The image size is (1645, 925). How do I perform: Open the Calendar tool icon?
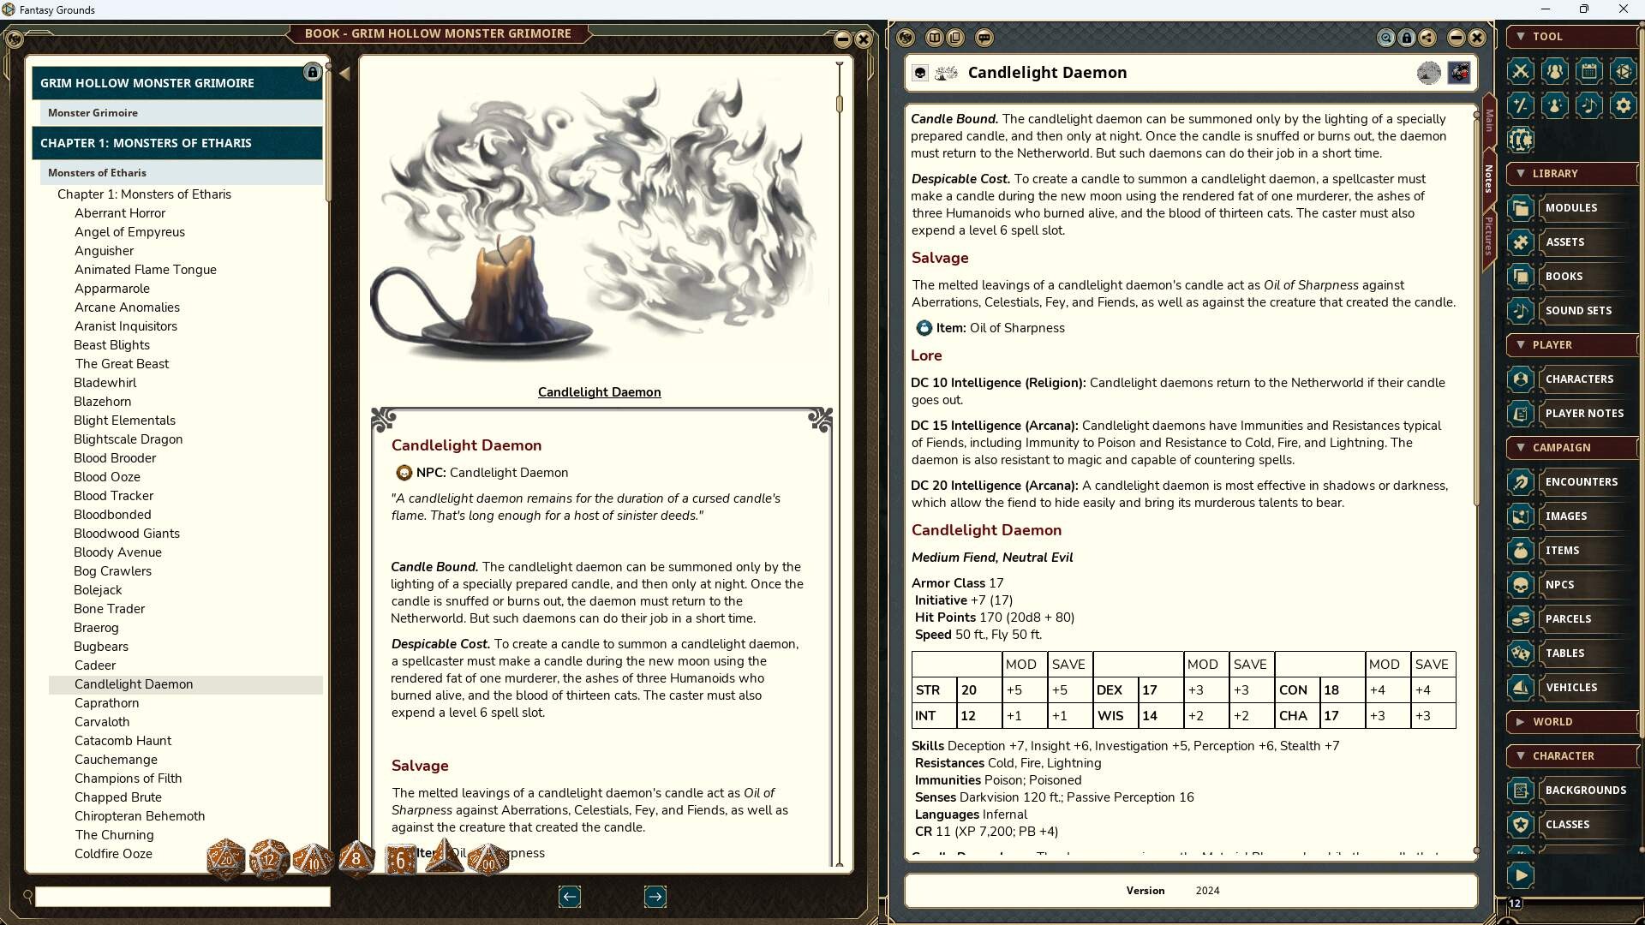point(1589,71)
